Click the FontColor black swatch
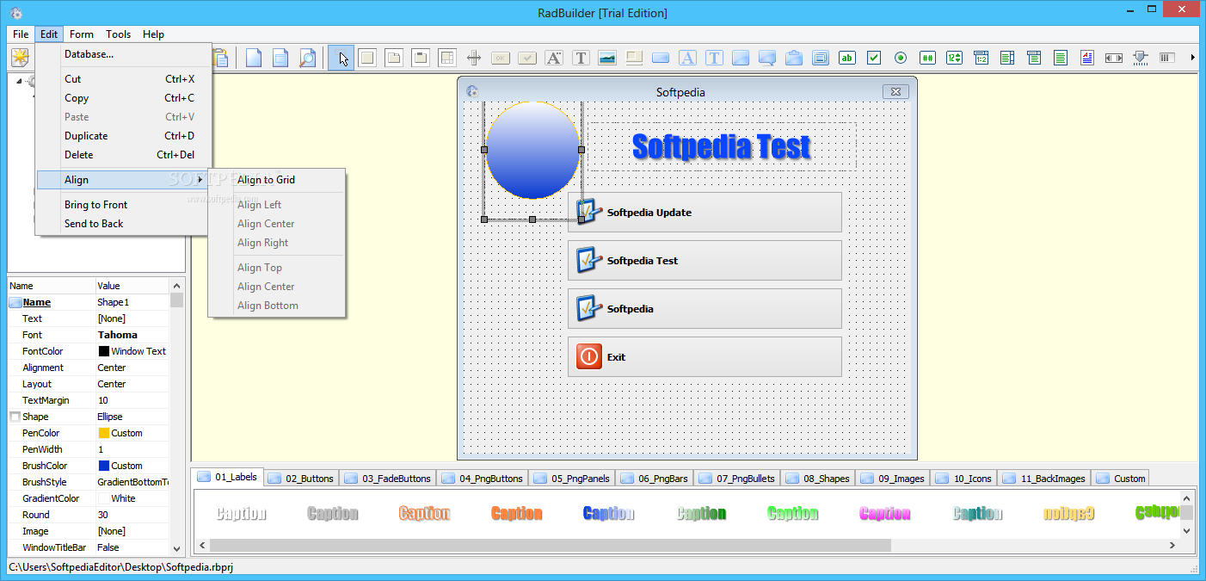Screen dimensions: 1206x581 tap(104, 351)
